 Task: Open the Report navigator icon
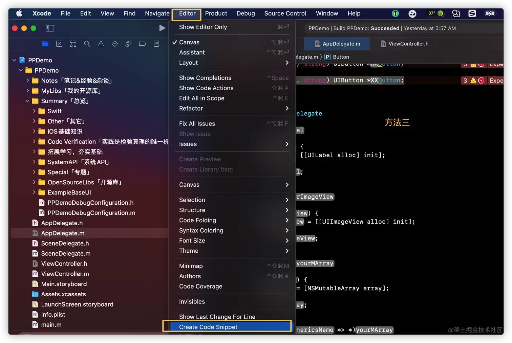click(x=156, y=44)
